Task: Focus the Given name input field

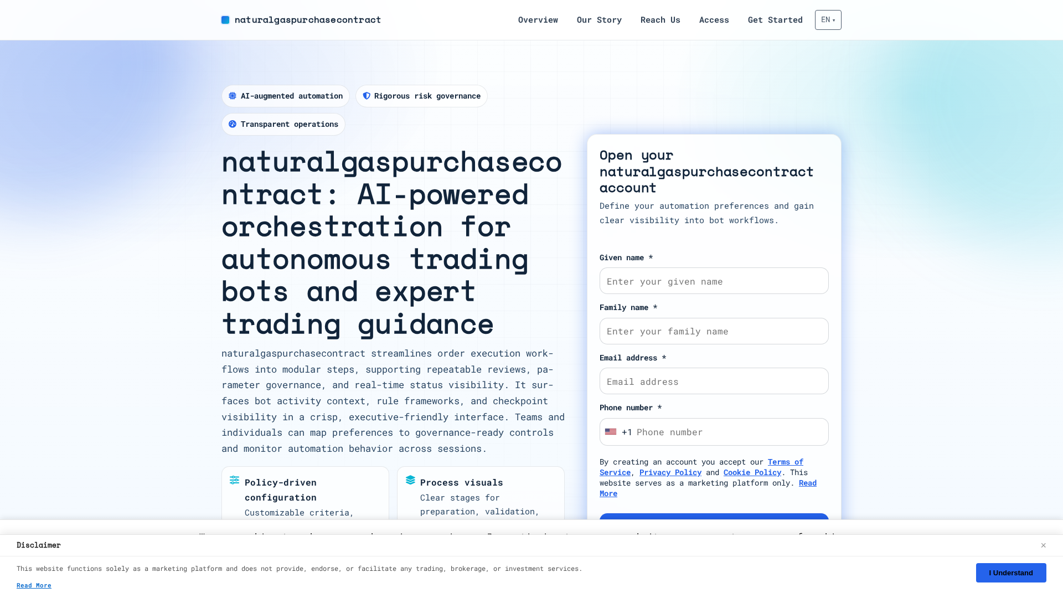Action: (714, 281)
